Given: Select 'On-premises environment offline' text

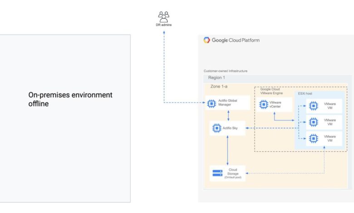Looking at the screenshot, I should point(70,99).
